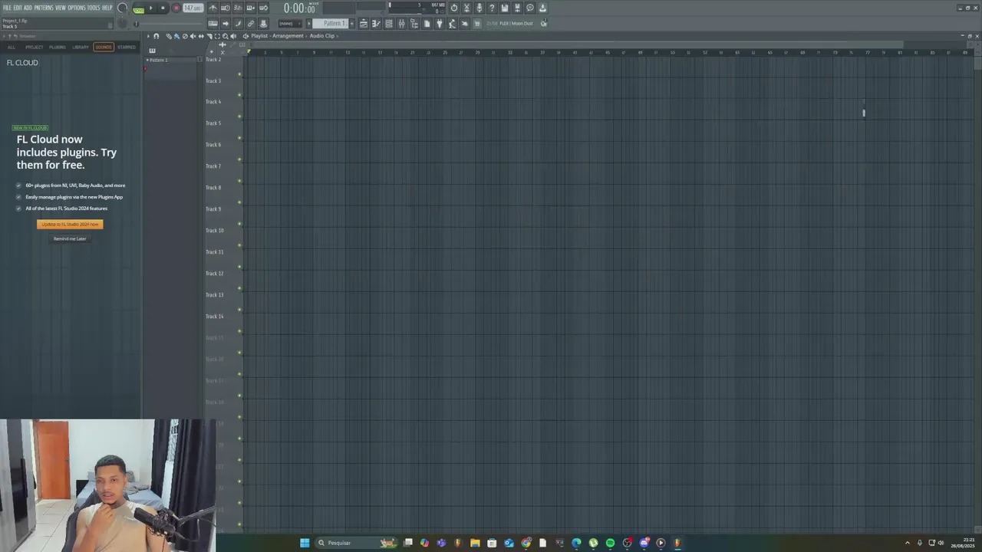Click the save project disk icon

505,8
